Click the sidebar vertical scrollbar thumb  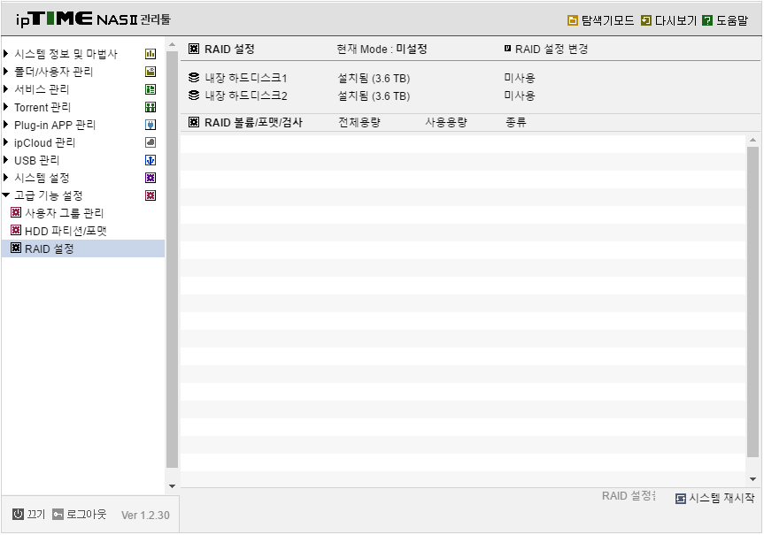(172, 259)
